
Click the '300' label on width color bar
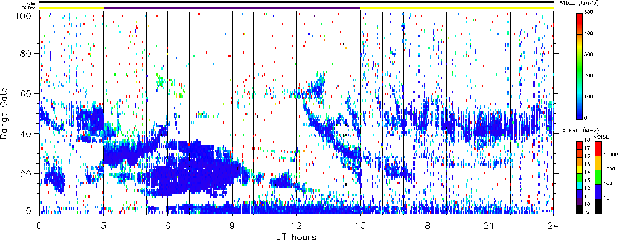(589, 55)
